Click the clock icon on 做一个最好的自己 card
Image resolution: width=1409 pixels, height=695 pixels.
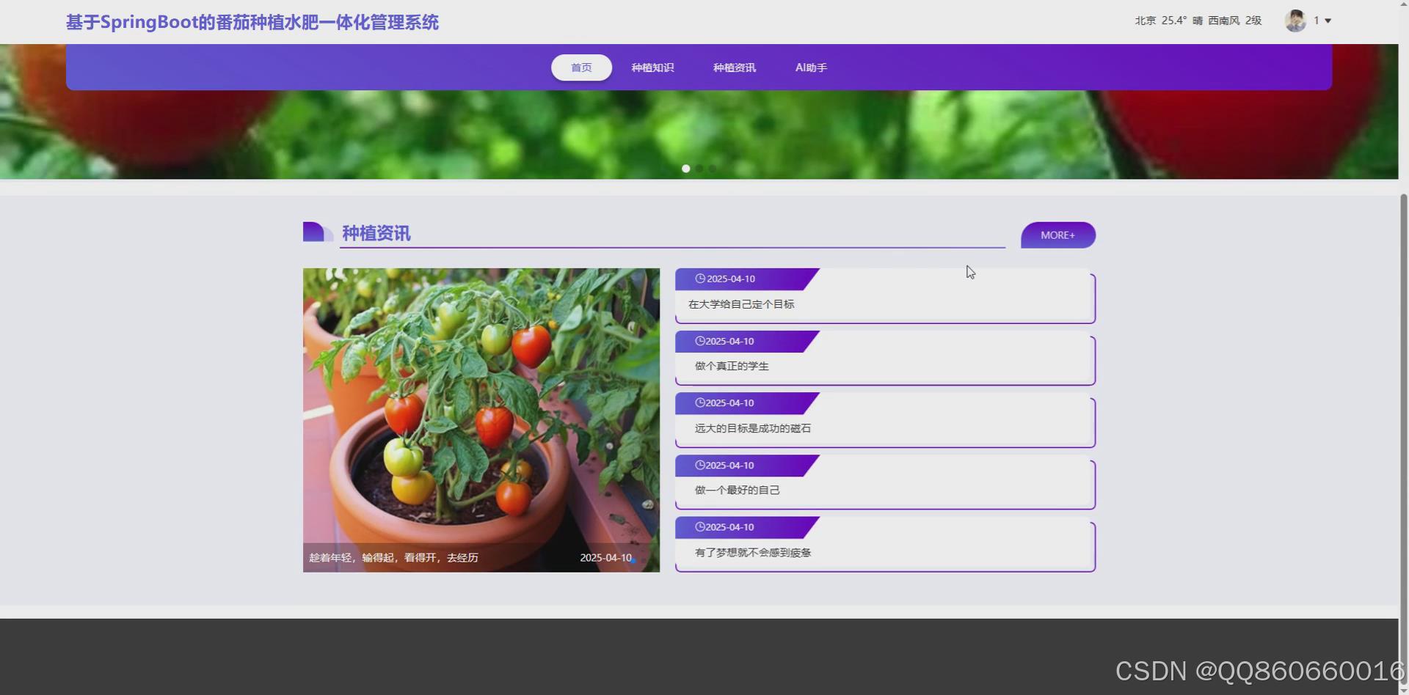click(x=700, y=465)
